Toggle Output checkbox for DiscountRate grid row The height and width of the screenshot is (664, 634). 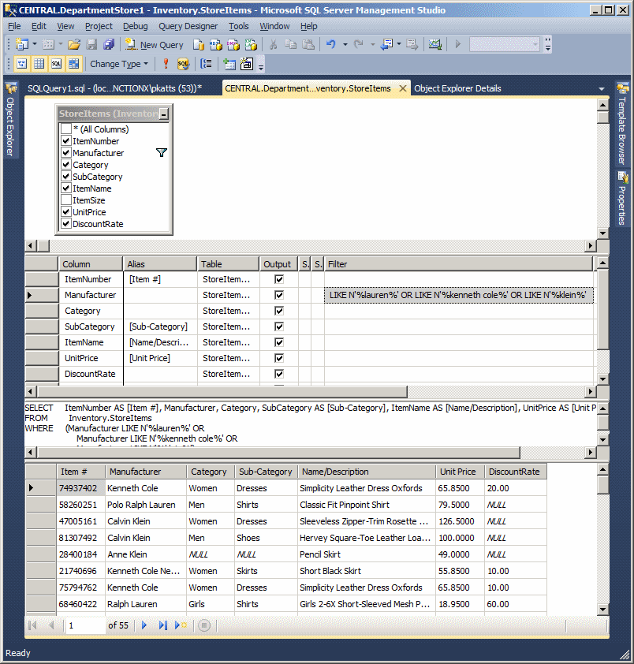click(278, 374)
